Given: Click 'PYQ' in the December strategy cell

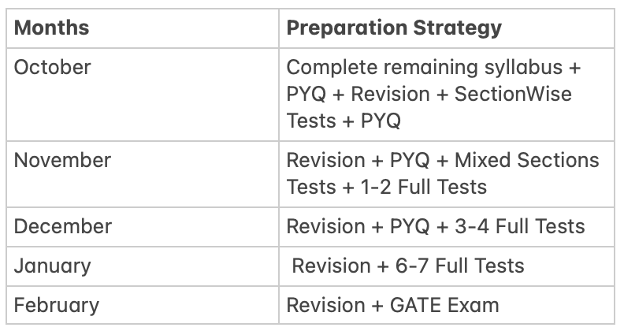Looking at the screenshot, I should point(410,226).
